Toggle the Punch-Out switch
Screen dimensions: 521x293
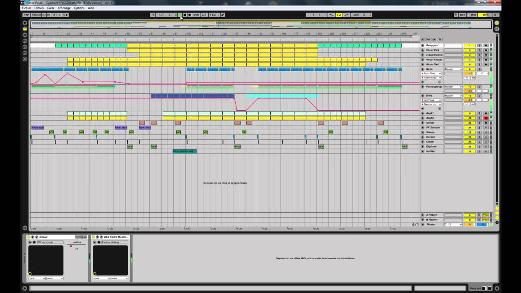tap(346, 15)
